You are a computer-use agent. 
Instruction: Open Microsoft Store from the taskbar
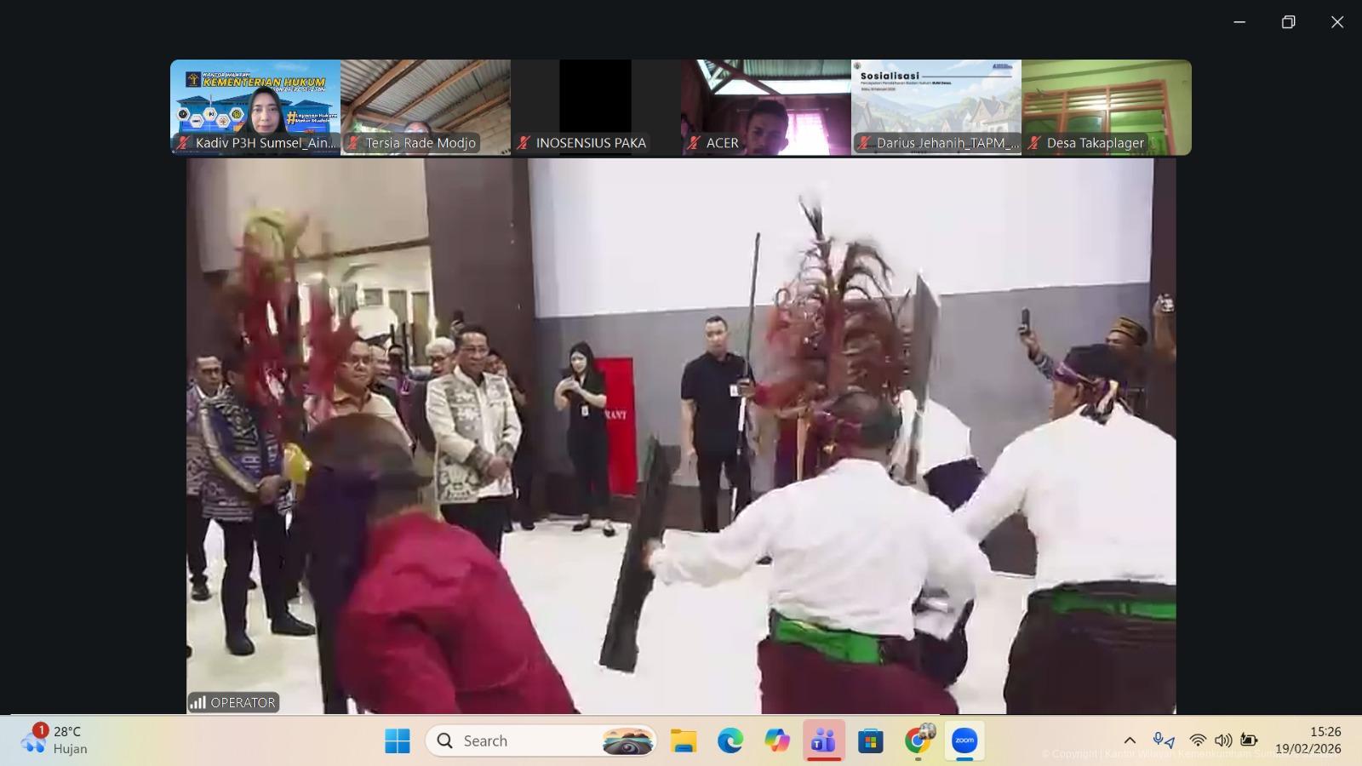point(870,741)
